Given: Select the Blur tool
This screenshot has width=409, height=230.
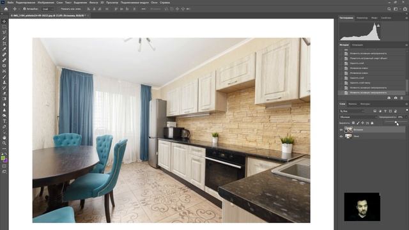Looking at the screenshot, I should tap(4, 105).
